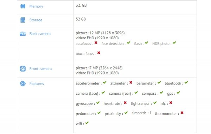The width and height of the screenshot is (211, 134).
Task: Click the red X next to altimeter
Action: click(x=131, y=82)
